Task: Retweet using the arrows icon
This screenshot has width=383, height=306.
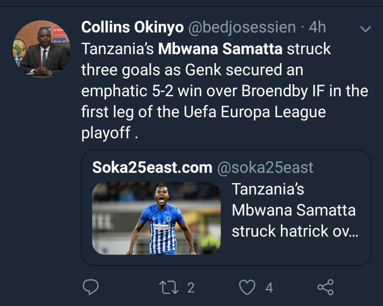Action: [169, 287]
